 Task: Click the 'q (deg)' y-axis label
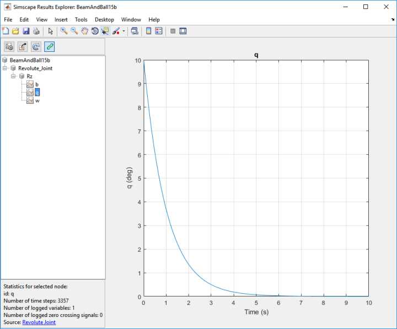[x=129, y=178]
